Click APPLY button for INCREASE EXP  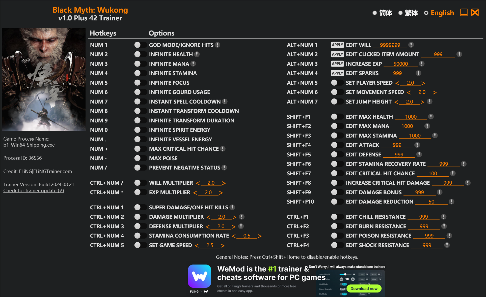[336, 64]
